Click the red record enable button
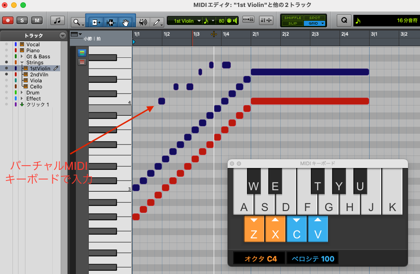 click(8, 20)
